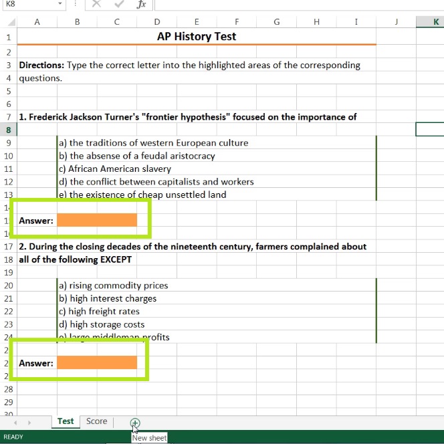Select column A header

pyautogui.click(x=37, y=22)
